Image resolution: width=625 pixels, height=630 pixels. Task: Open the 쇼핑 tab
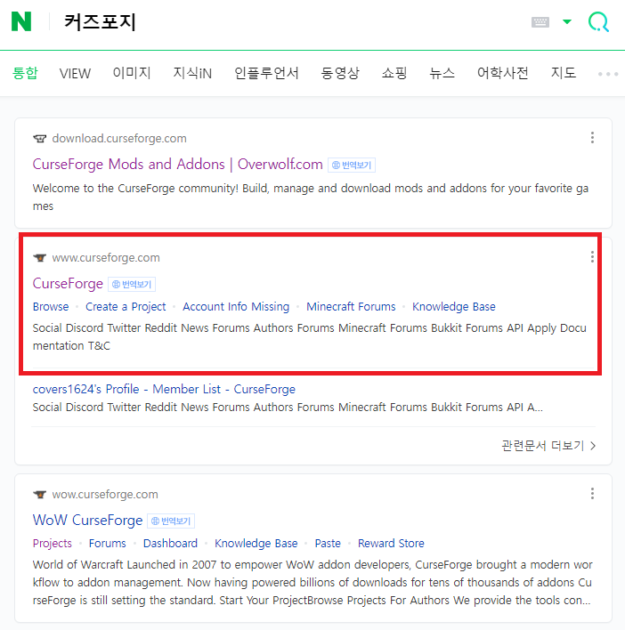(394, 73)
